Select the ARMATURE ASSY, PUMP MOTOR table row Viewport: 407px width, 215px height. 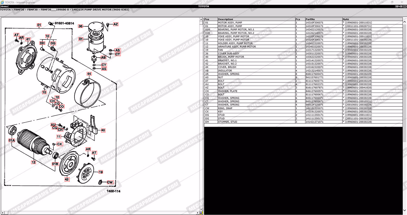point(237,47)
